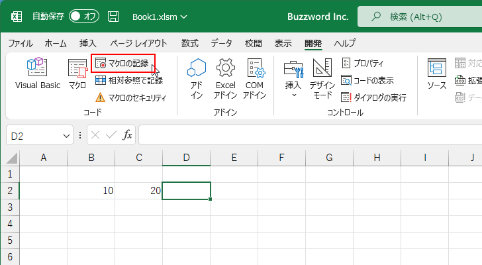Switch to the 挿入 ribbon tab
This screenshot has width=482, height=265.
click(x=88, y=43)
